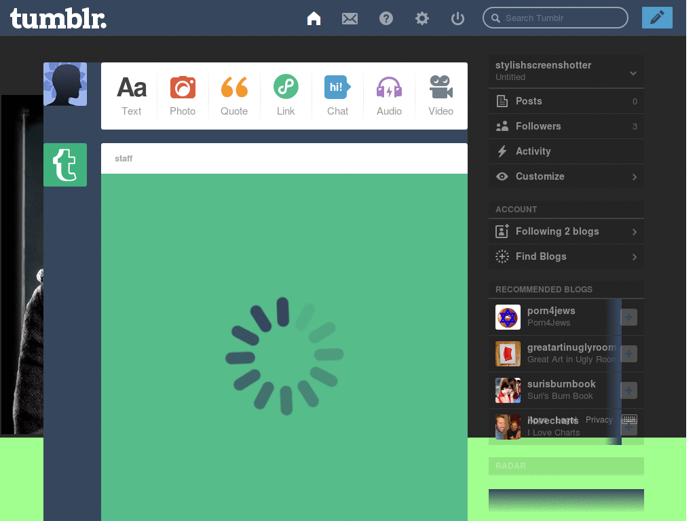Create a new Video post
This screenshot has width=695, height=521.
[440, 96]
